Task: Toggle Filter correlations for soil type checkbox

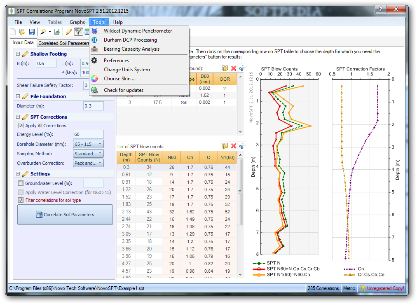Action: tap(21, 200)
